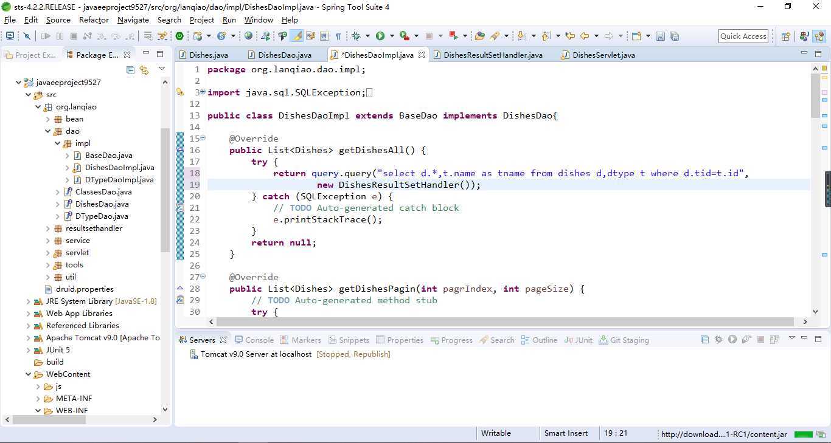Screen dimensions: 831x443
Task: Collapse the WebContent folder node
Action: tap(29, 374)
